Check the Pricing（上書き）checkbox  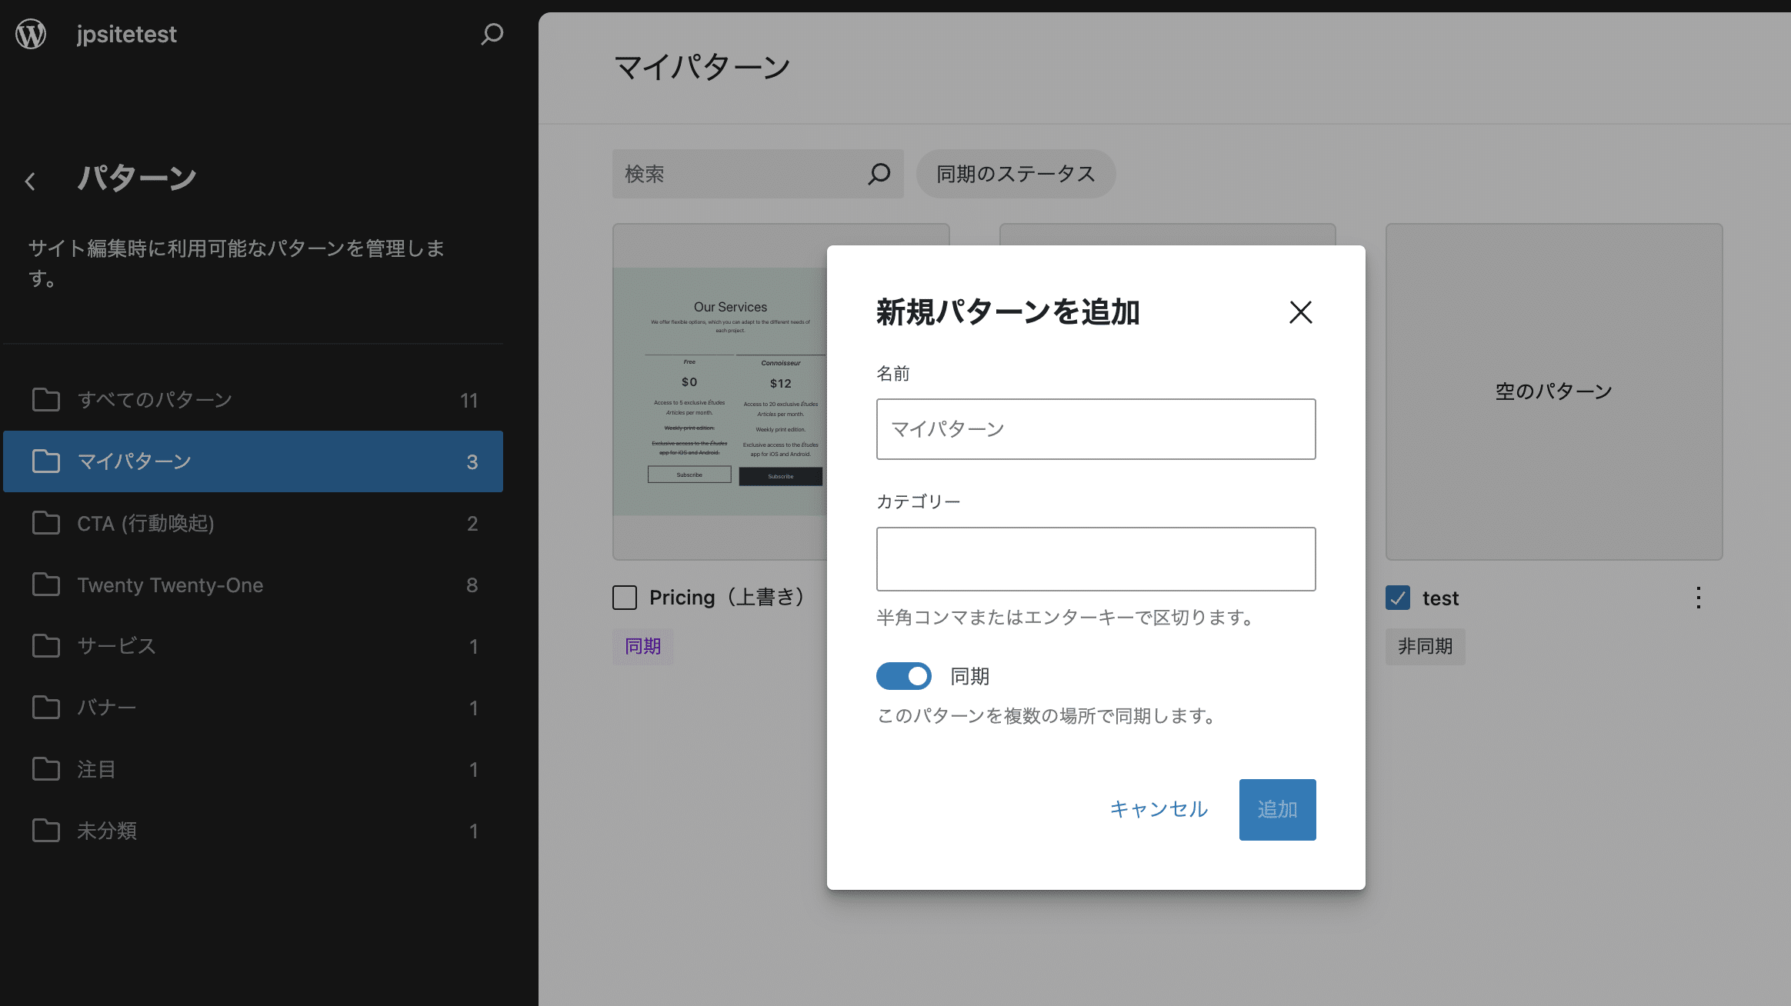pos(625,598)
